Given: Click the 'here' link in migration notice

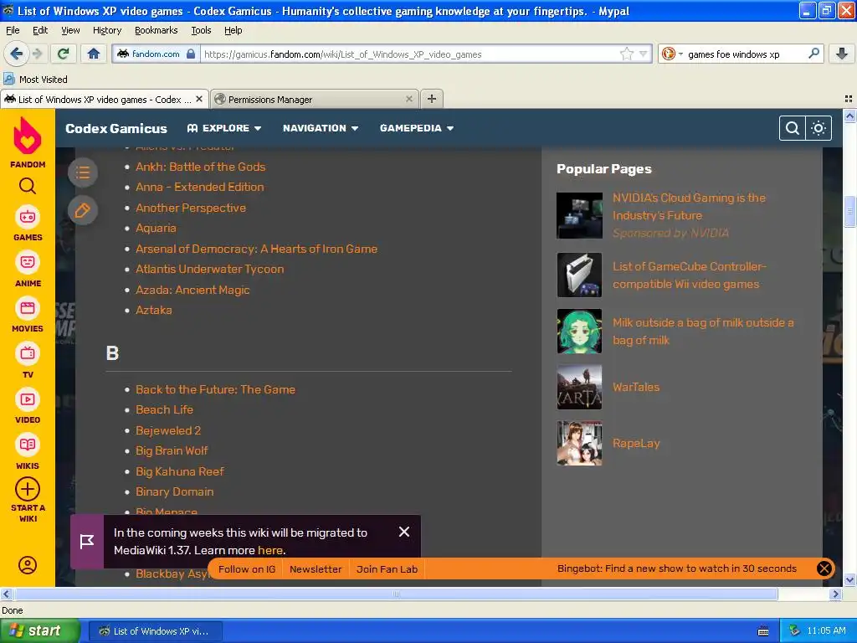Looking at the screenshot, I should (x=270, y=550).
